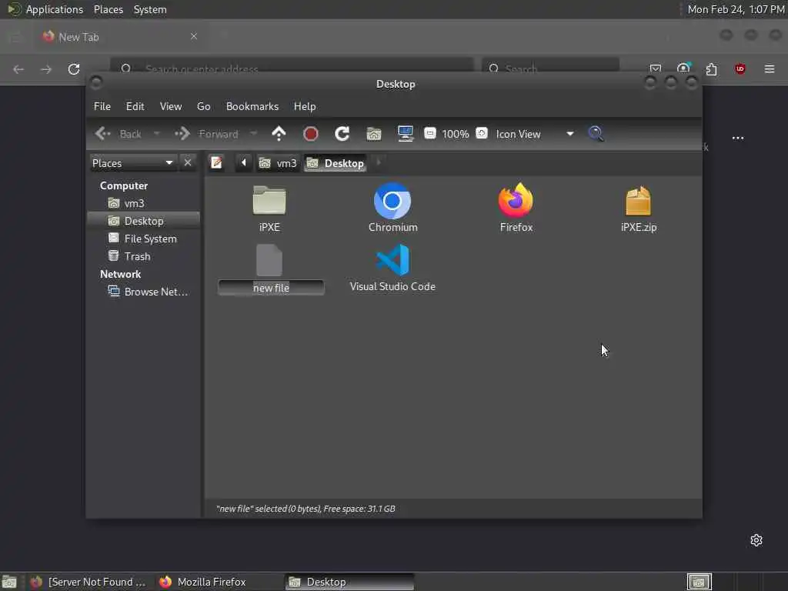
Task: Go back in Firefox window
Action: [18, 68]
